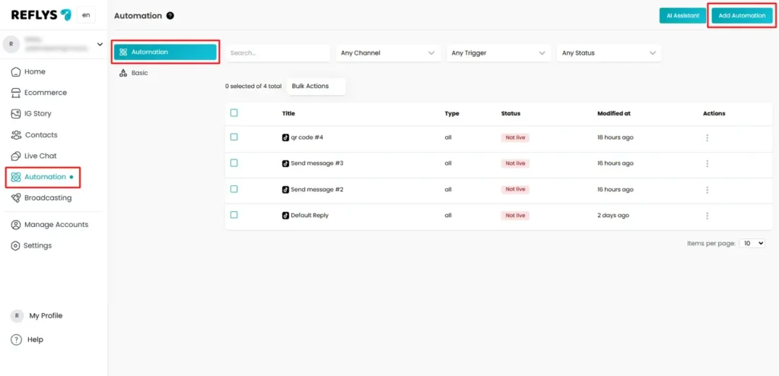Click the TikTok icon beside Default Reply

tap(286, 215)
